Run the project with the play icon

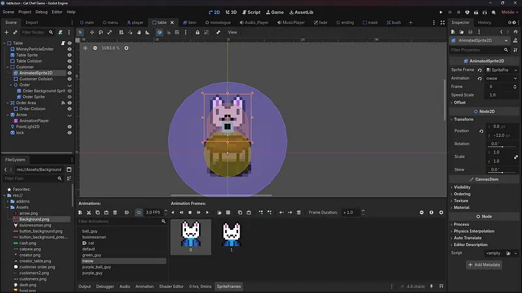(441, 12)
